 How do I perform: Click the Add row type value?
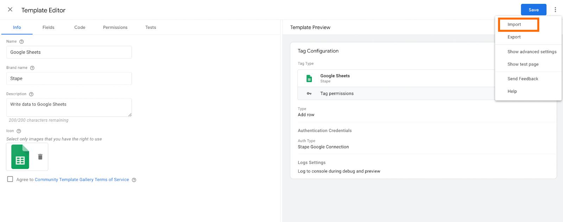306,115
